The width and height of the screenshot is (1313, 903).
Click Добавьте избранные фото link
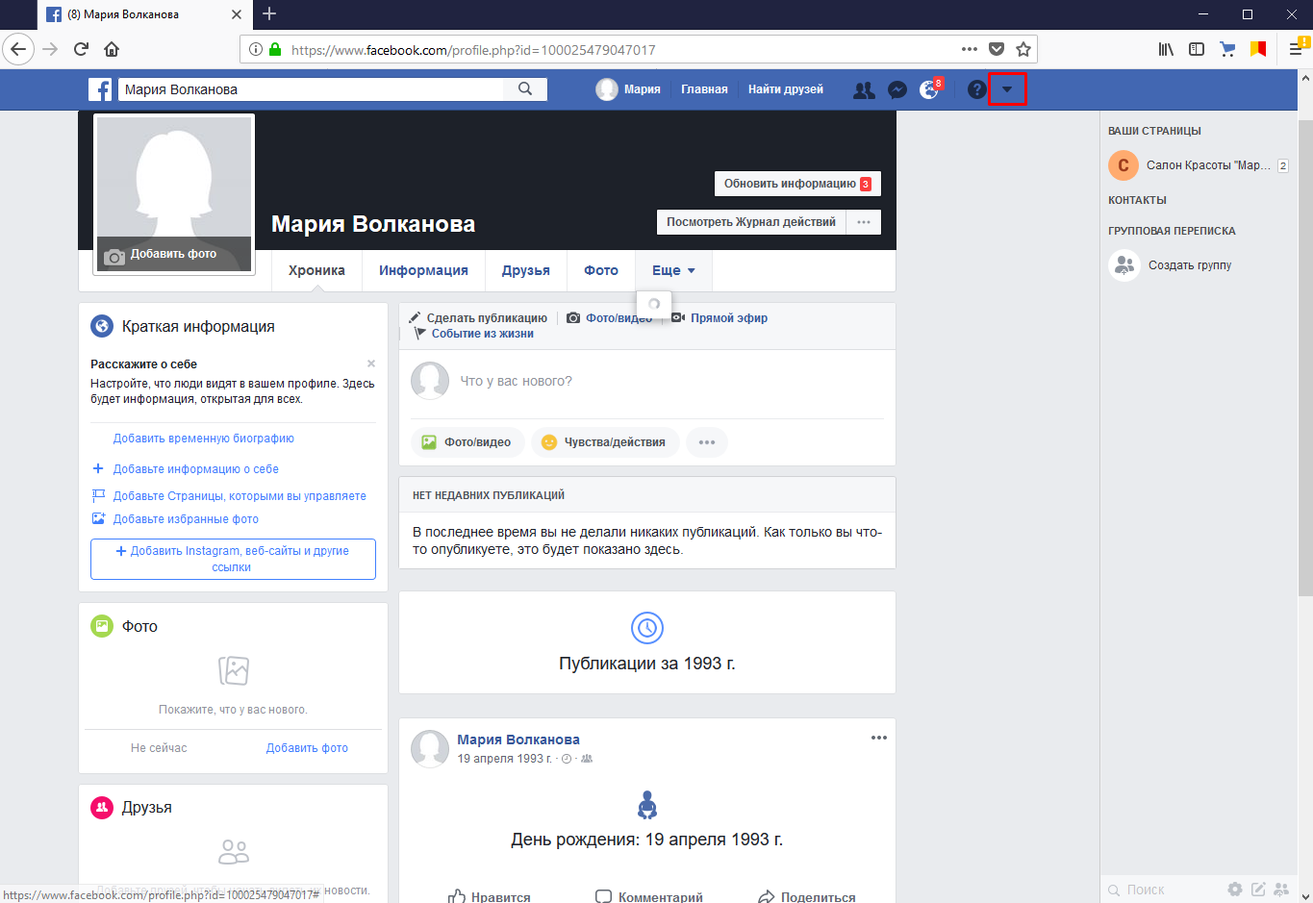[x=186, y=519]
